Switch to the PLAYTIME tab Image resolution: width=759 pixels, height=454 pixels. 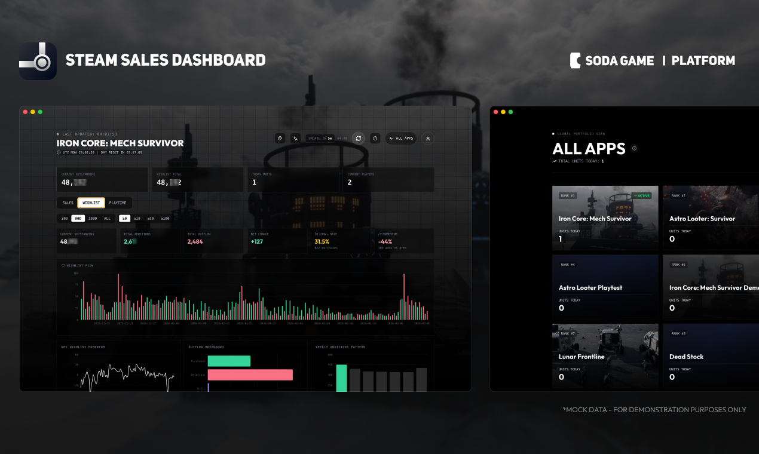117,203
